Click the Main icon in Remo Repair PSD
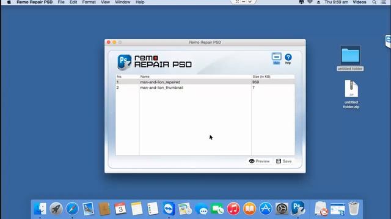The height and width of the screenshot is (219, 391). [x=276, y=58]
